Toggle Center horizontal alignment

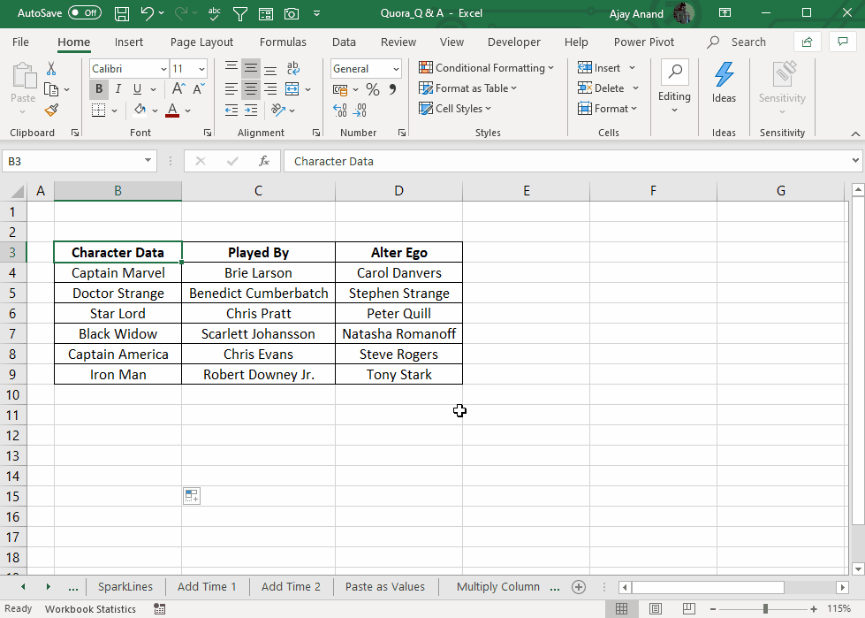(251, 88)
